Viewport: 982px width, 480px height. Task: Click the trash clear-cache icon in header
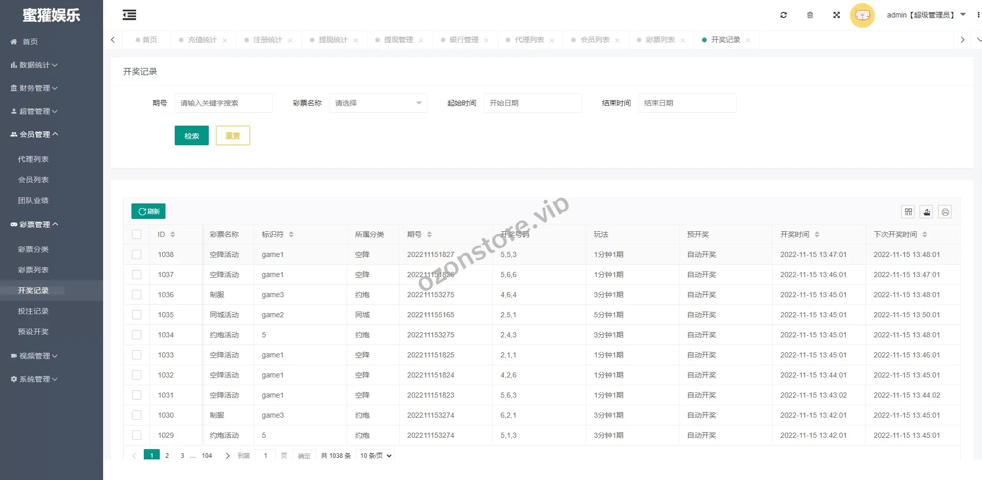(x=810, y=15)
